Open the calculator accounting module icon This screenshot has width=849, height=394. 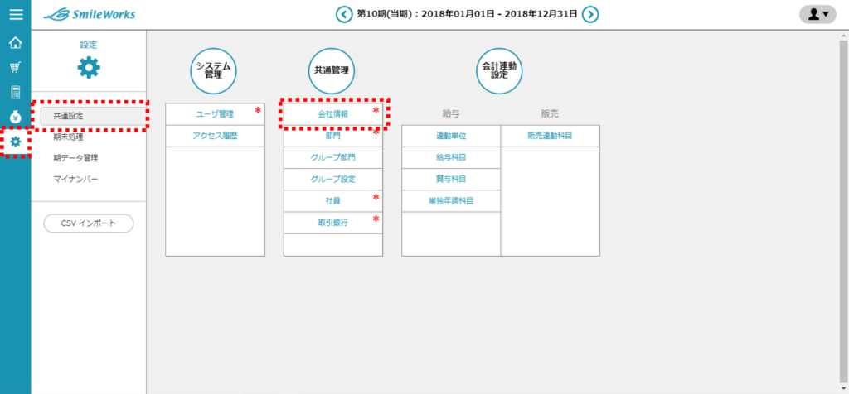(15, 92)
